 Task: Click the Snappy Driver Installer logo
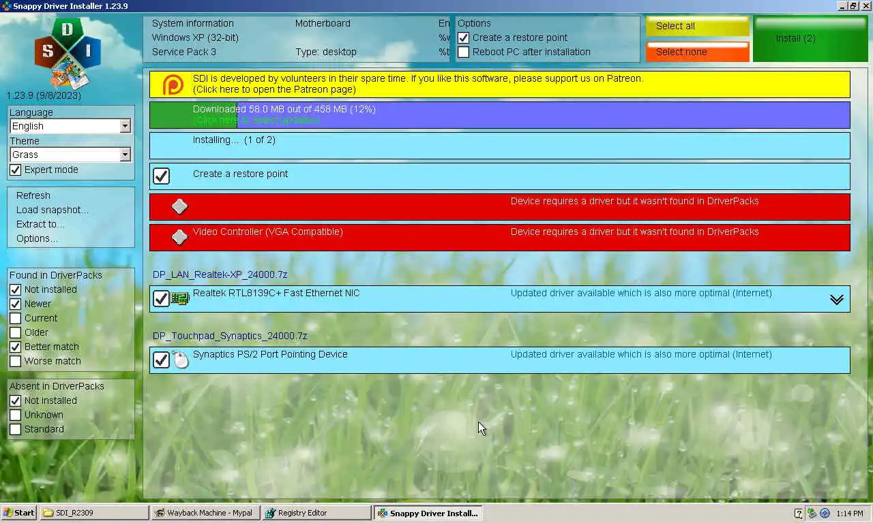[x=68, y=53]
